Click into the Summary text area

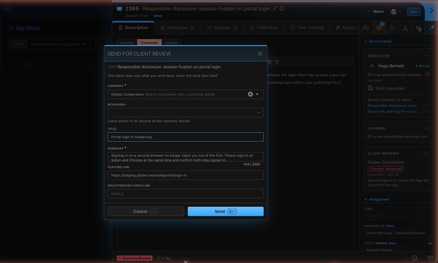click(186, 157)
